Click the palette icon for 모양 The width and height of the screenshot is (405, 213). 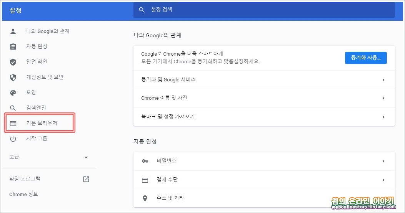13,93
